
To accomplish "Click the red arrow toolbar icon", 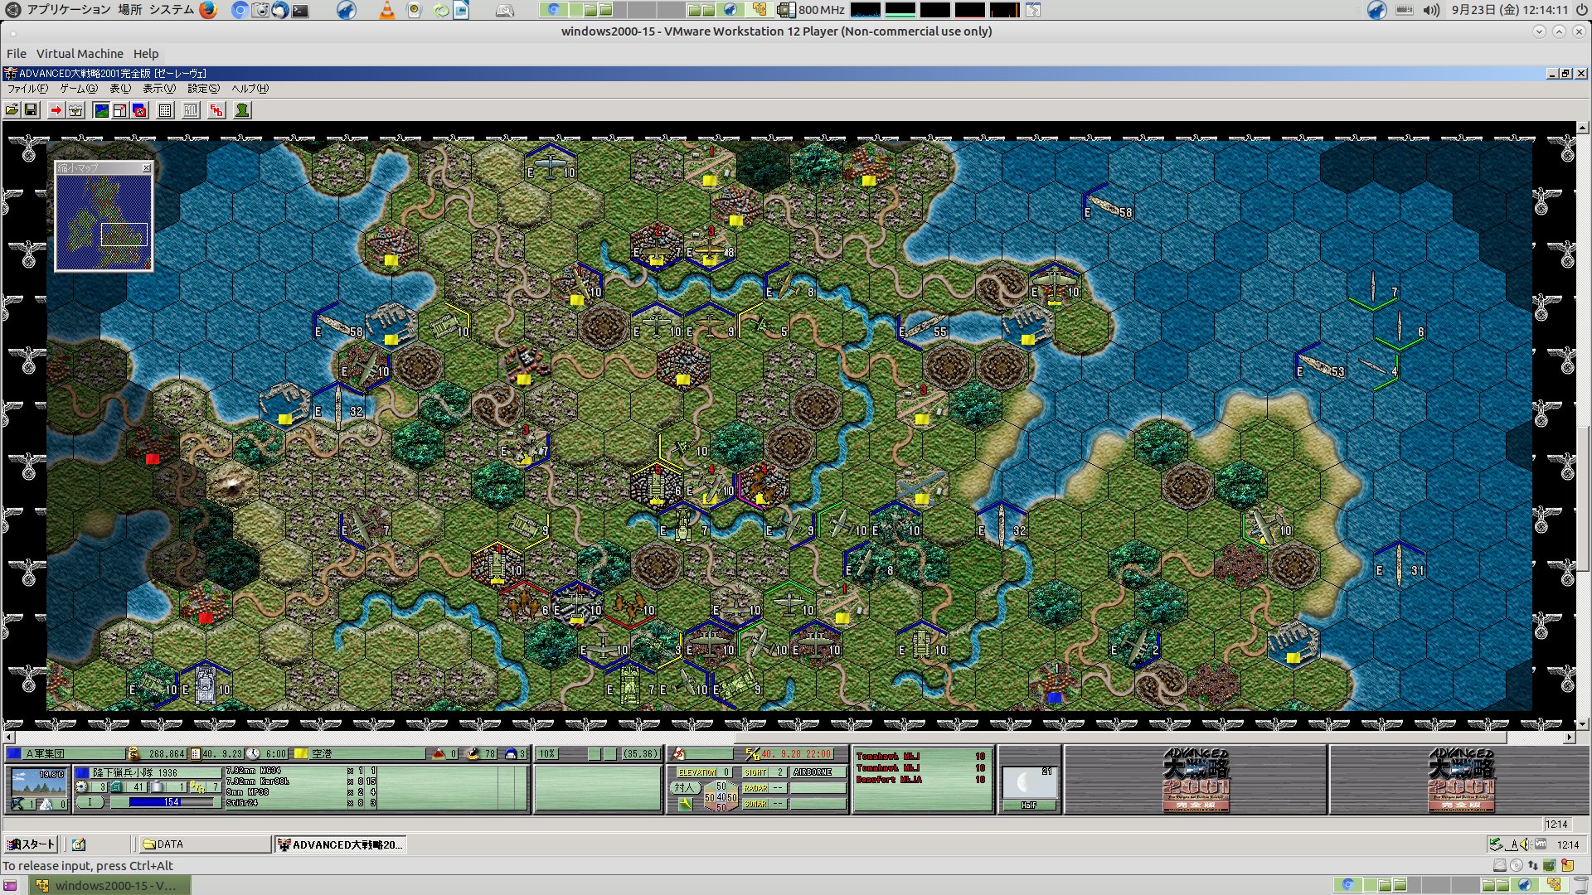I will tap(56, 110).
